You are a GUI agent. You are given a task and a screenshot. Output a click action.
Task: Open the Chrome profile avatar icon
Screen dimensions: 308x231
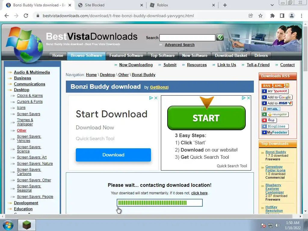pos(292,16)
